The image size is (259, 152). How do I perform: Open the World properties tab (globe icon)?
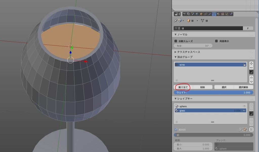click(197, 14)
